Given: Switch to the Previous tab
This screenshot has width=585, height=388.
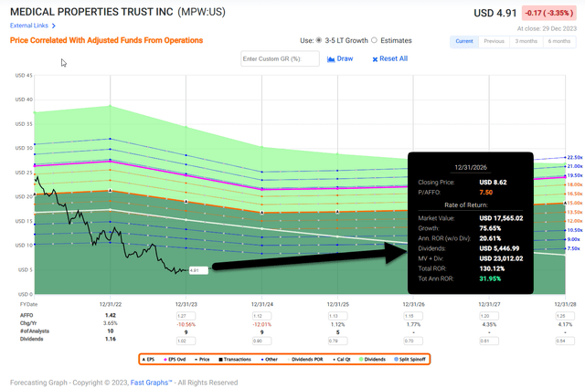Looking at the screenshot, I should [x=494, y=41].
